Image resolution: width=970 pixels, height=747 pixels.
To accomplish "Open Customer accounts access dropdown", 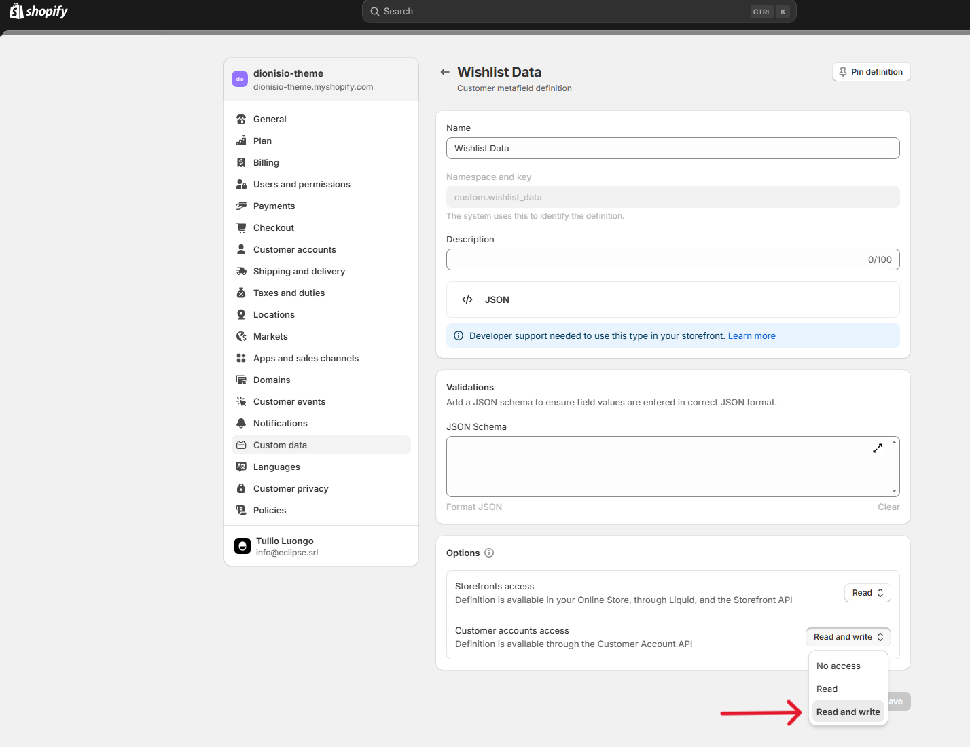I will point(848,637).
